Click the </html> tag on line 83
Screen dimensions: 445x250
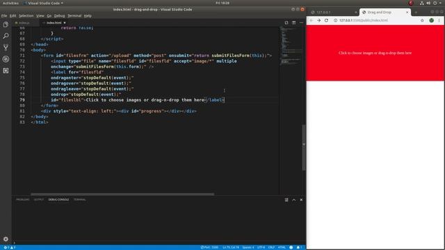click(40, 122)
